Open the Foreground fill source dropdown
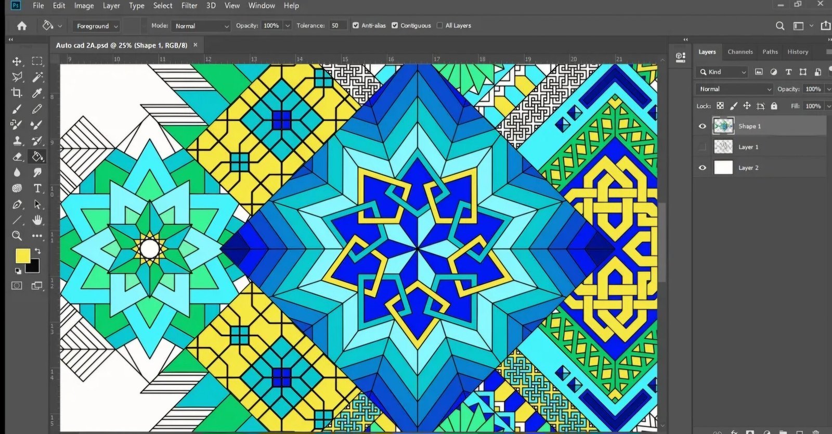 pyautogui.click(x=97, y=25)
